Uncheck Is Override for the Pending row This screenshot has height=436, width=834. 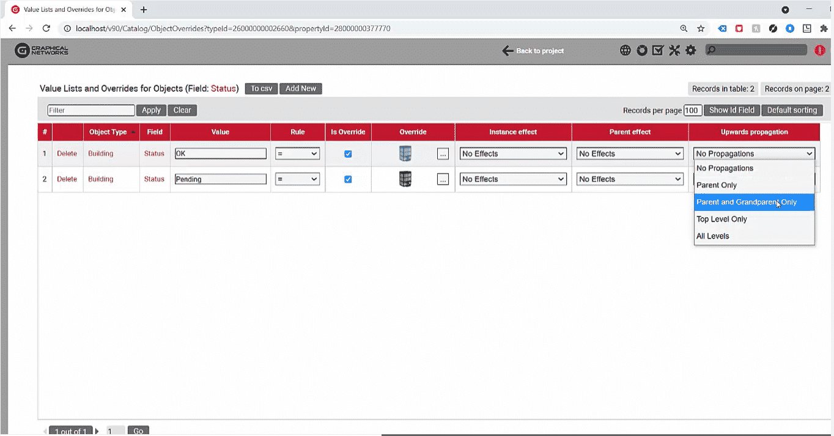[x=348, y=179]
